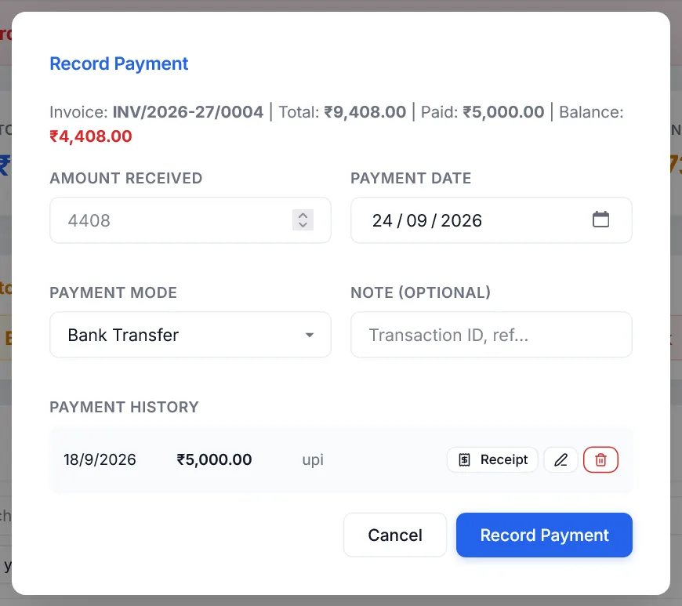The image size is (682, 606).
Task: Focus the Amount Received input field
Action: [190, 220]
